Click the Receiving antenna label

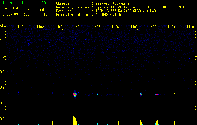[x=72, y=15]
